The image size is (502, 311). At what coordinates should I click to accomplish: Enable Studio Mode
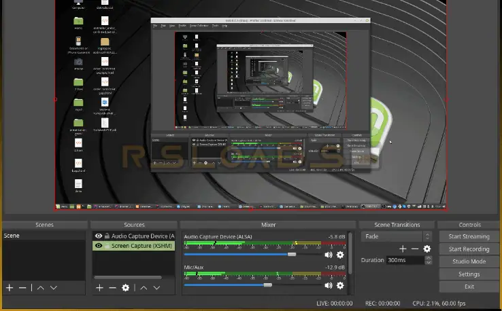469,261
